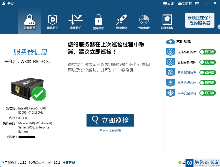Click the 反馈 feedback button
This screenshot has height=167, width=220.
(169, 4)
